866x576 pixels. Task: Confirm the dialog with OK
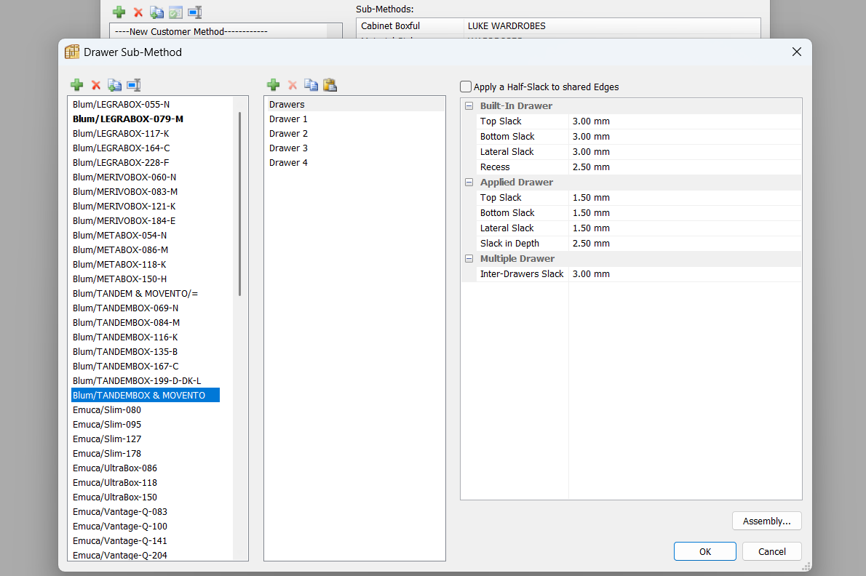click(704, 551)
